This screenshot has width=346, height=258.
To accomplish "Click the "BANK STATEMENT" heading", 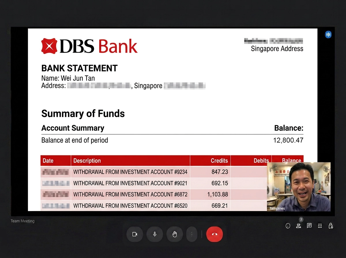I will (x=80, y=68).
